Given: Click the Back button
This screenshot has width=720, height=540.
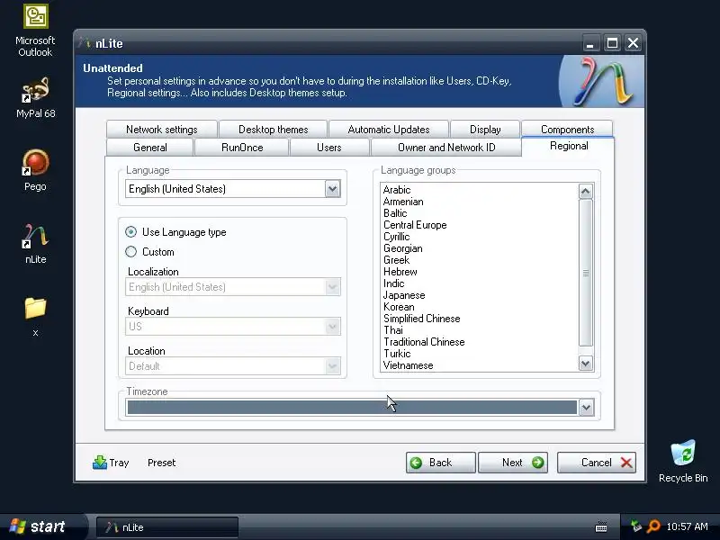Looking at the screenshot, I should tap(440, 463).
